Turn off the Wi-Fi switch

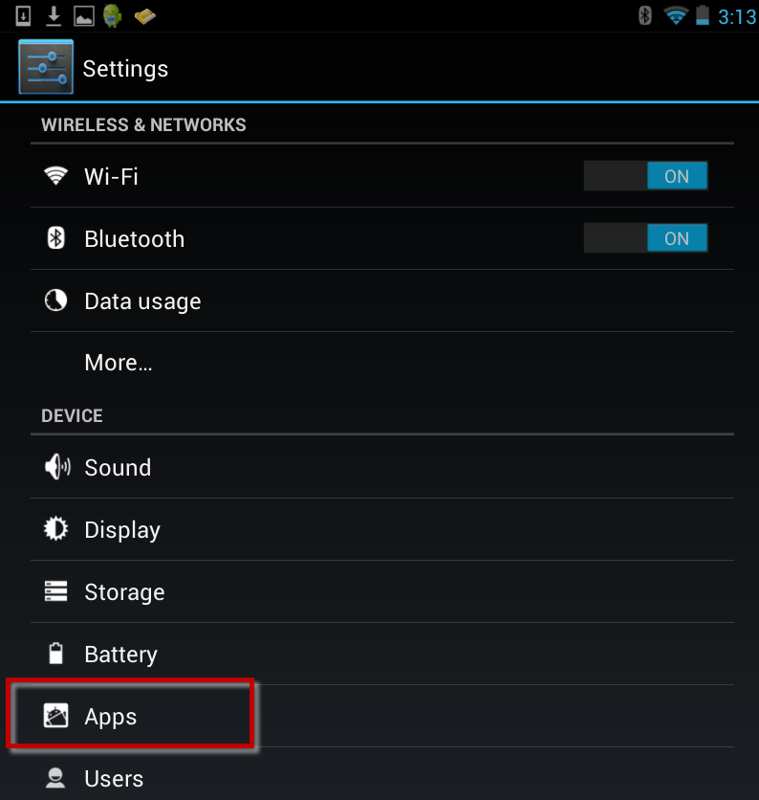pyautogui.click(x=645, y=176)
